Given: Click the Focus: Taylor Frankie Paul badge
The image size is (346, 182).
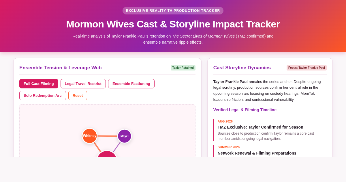Looking at the screenshot, I should tap(306, 68).
